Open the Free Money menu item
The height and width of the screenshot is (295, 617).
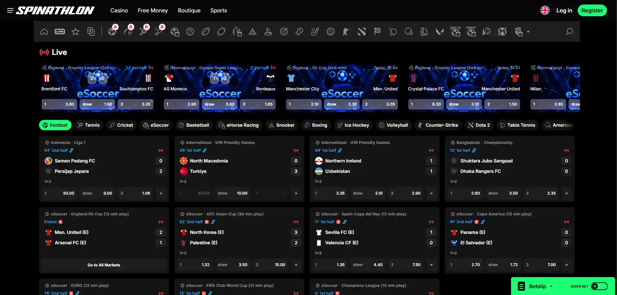pyautogui.click(x=153, y=10)
